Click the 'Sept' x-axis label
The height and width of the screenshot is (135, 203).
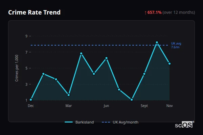pos(144,106)
